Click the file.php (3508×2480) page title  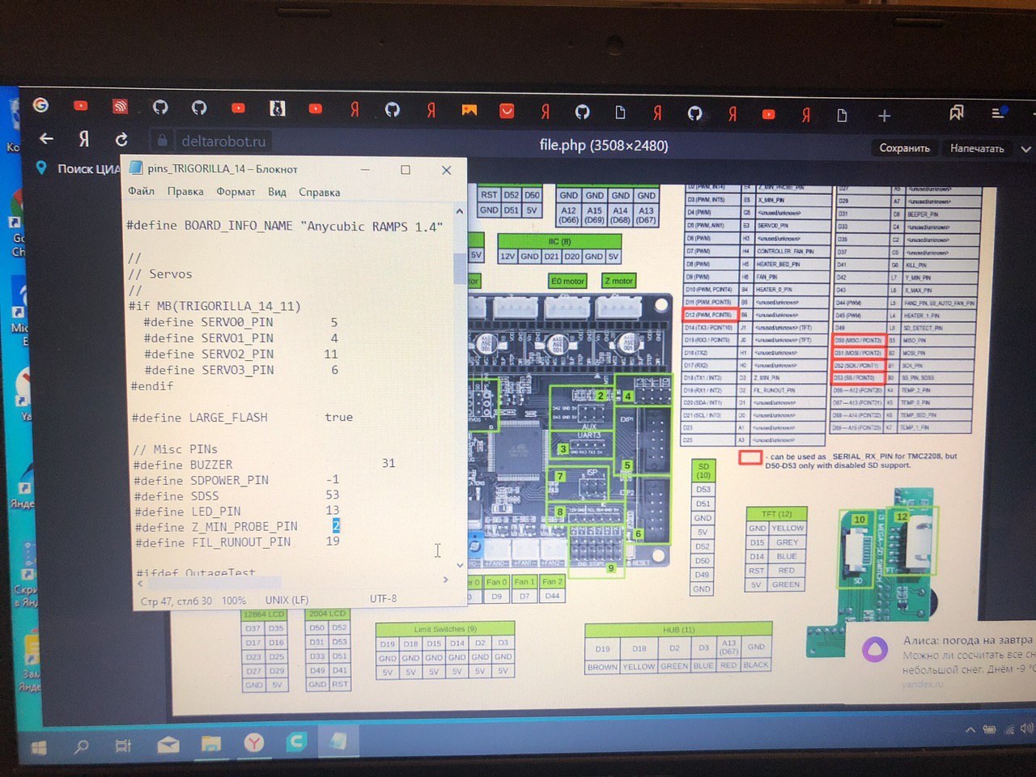tap(604, 146)
